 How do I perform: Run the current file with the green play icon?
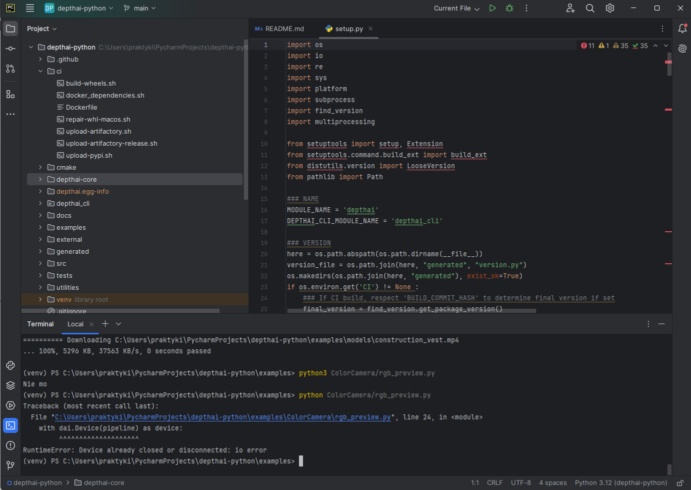(x=492, y=8)
